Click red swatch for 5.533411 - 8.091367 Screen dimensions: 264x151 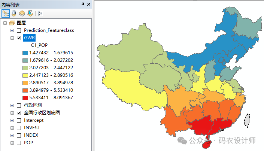[25, 98]
